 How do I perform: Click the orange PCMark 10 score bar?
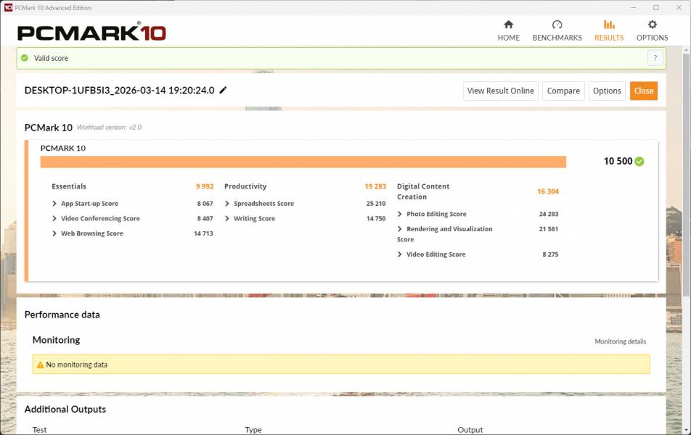pos(303,162)
